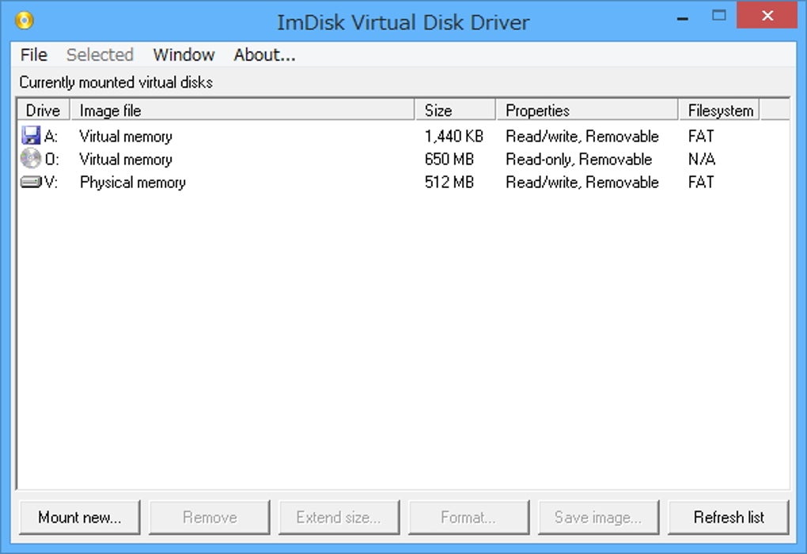The image size is (807, 554).
Task: Click Read/write, Removable in the A: row
Action: (582, 136)
